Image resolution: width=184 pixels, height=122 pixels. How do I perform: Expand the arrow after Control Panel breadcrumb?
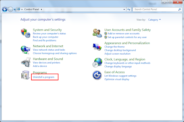tap(41, 9)
